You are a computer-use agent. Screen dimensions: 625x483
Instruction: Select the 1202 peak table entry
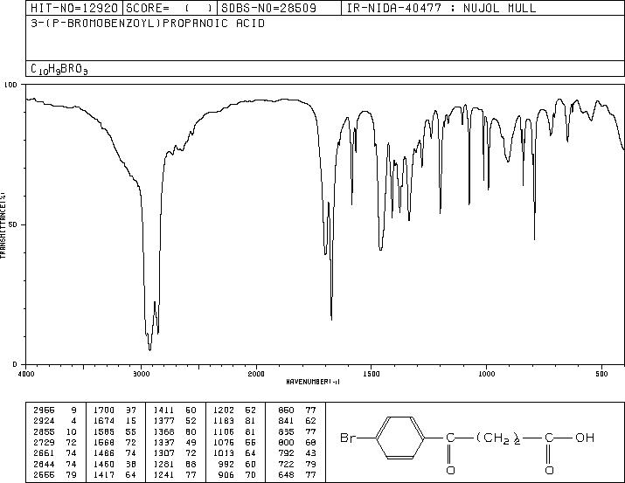click(234, 411)
